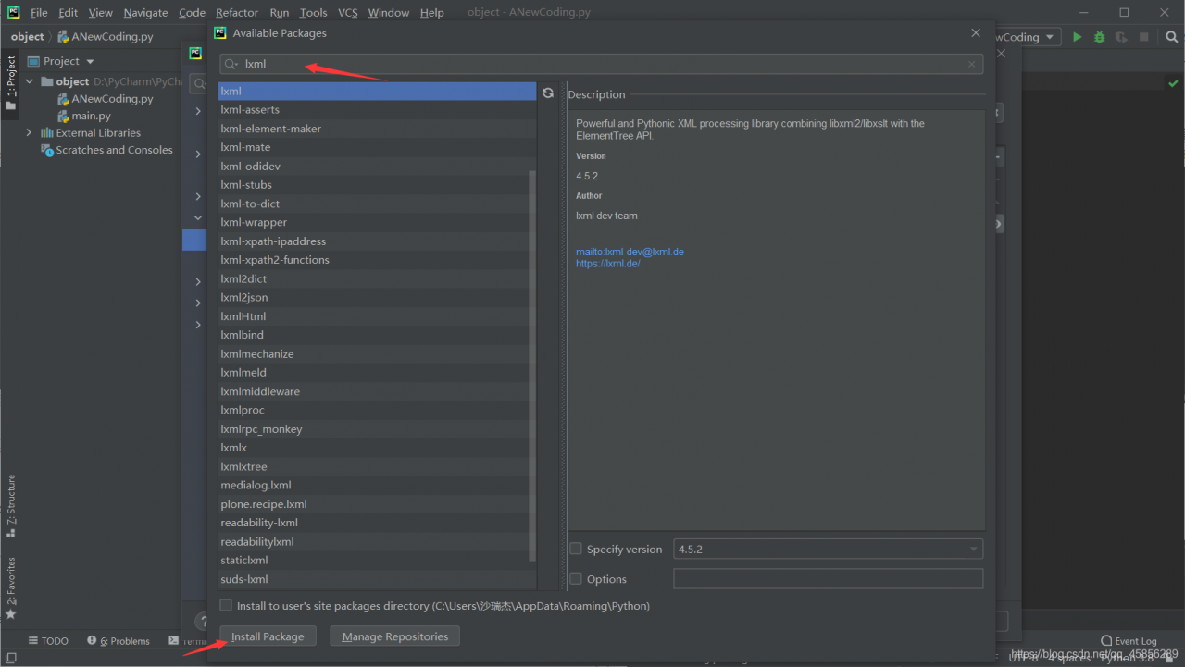Run ANewCoding with the green play icon
This screenshot has height=667, width=1185.
[1077, 37]
